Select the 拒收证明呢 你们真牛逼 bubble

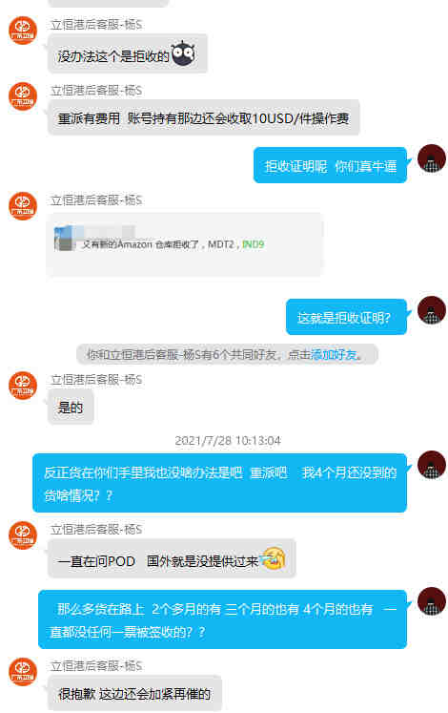point(330,165)
